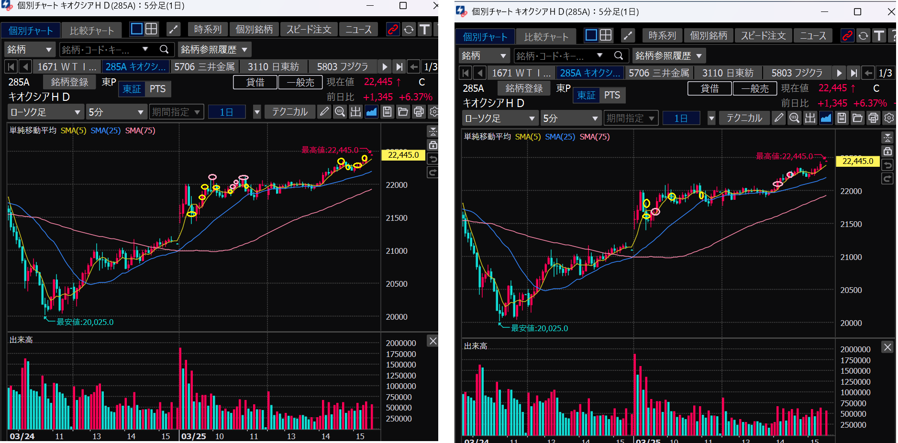
Task: Toggle the blue area chart icon in left window
Action: click(371, 112)
